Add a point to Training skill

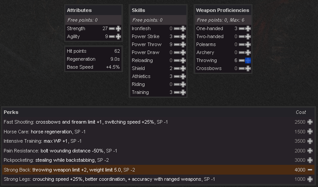[183, 92]
